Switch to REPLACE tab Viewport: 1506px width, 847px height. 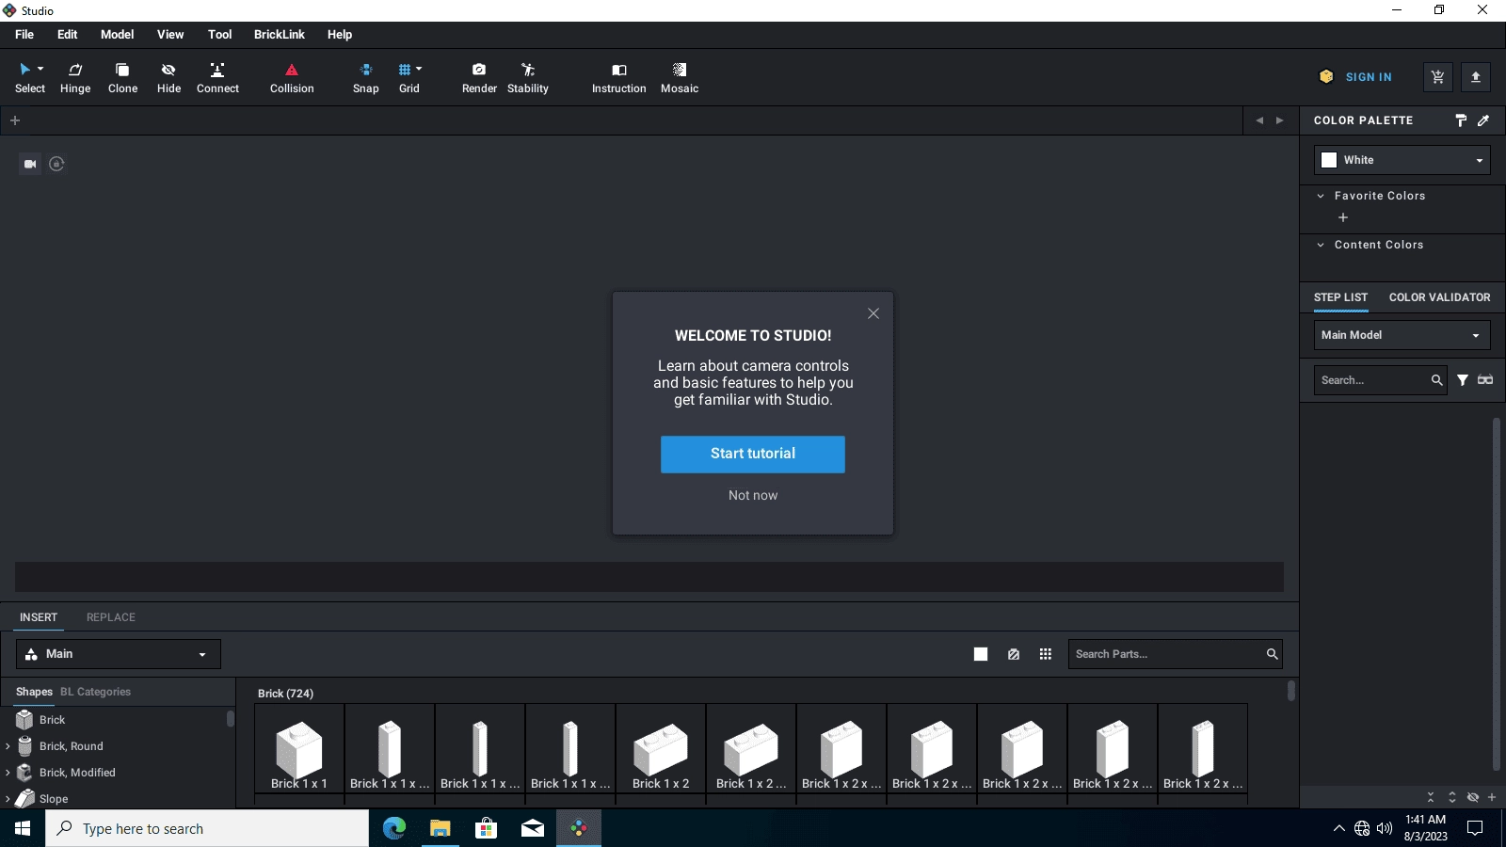pos(111,617)
